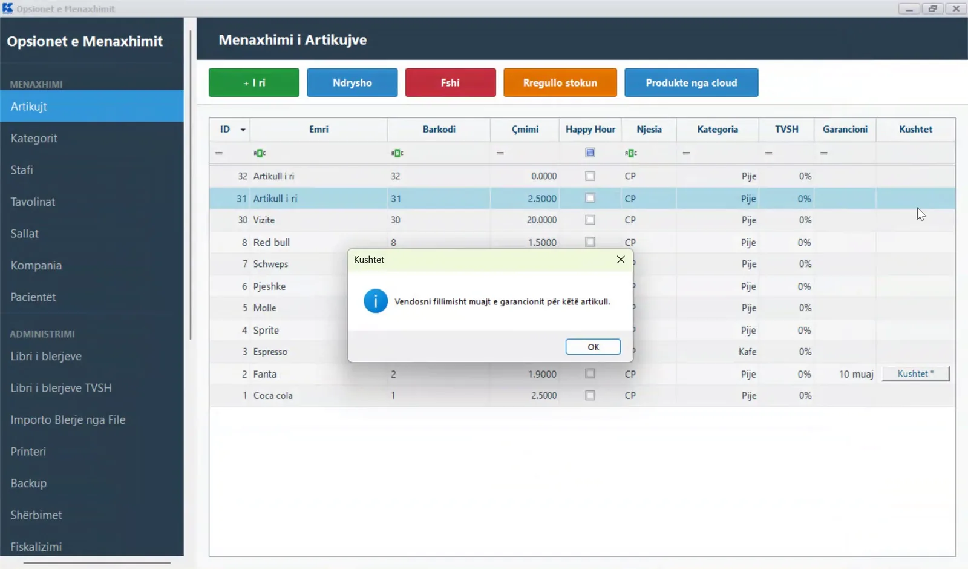968x569 pixels.
Task: Open Kompania in the sidebar
Action: pyautogui.click(x=92, y=265)
